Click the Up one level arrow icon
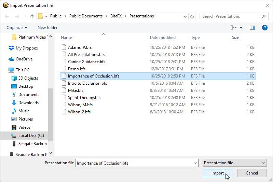273x182 pixels. tap(32, 16)
